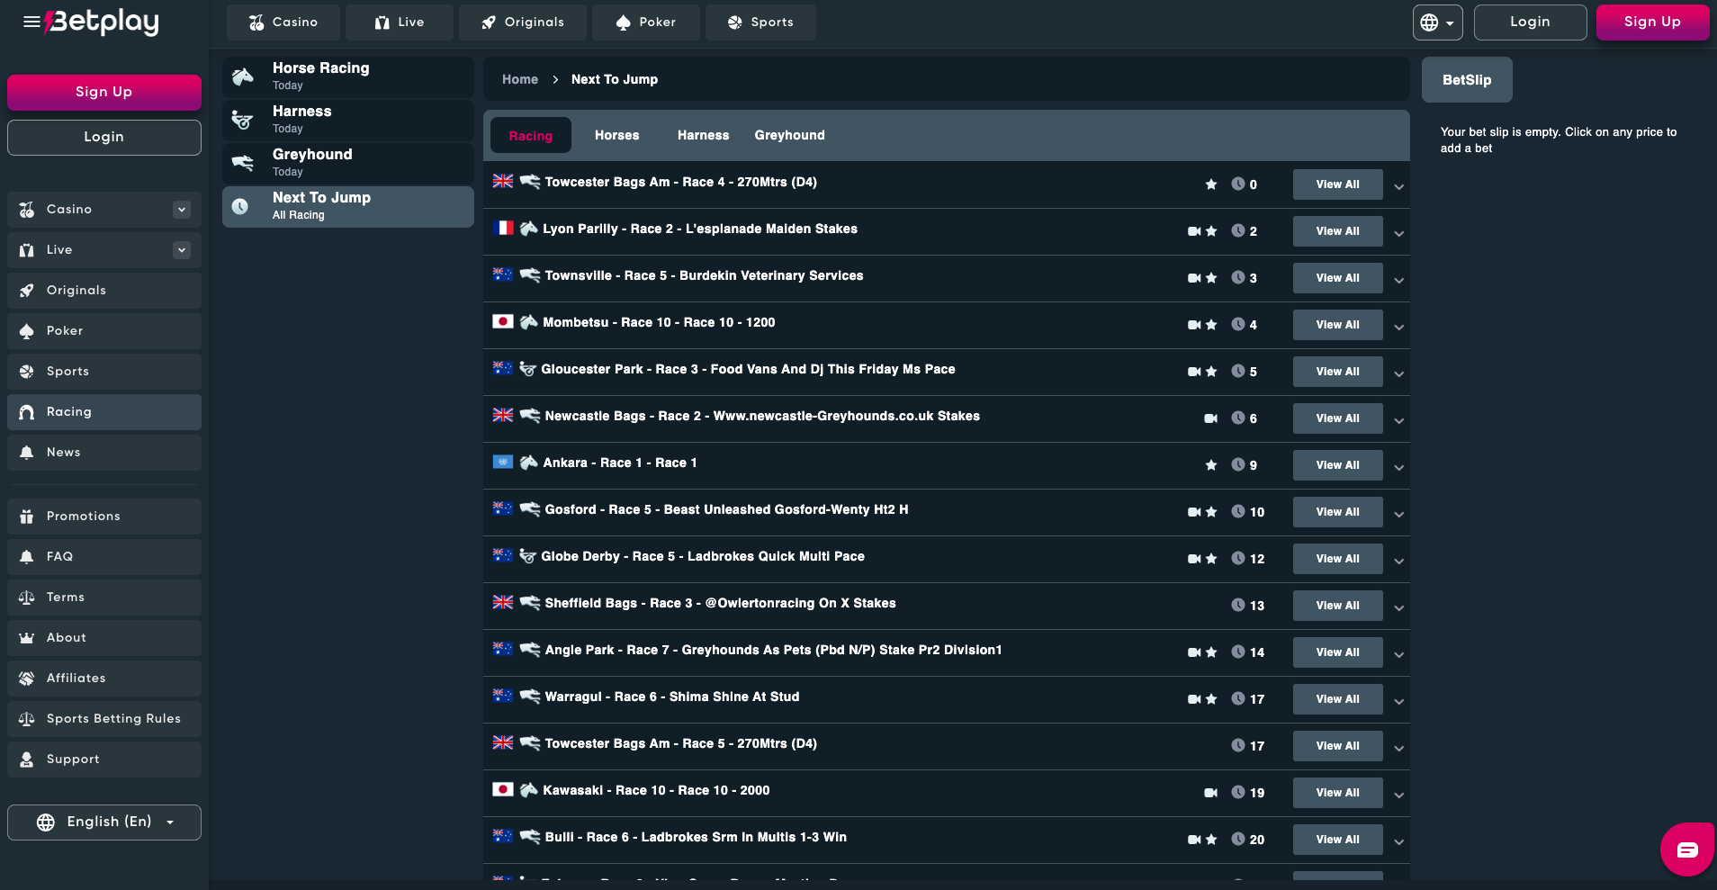Click sidebar Login button
The width and height of the screenshot is (1717, 890).
click(x=104, y=138)
